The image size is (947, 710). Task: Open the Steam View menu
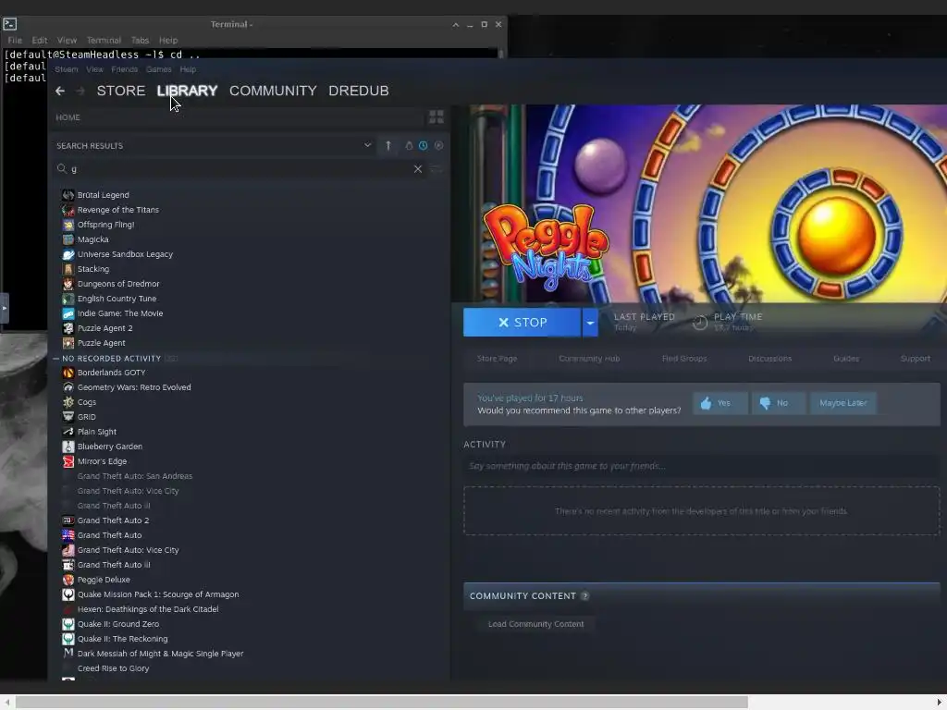click(x=95, y=69)
